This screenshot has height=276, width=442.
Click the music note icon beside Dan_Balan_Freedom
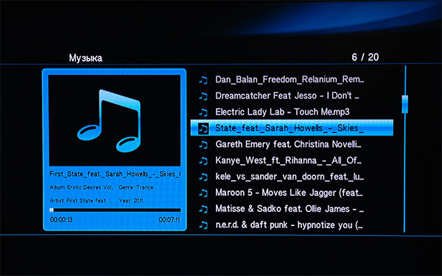tap(203, 80)
